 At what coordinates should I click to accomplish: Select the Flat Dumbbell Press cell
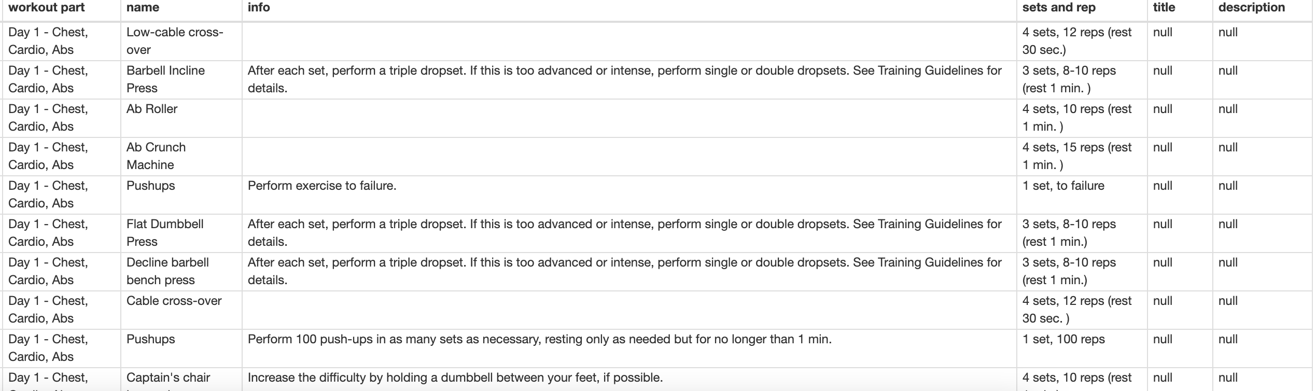(x=165, y=233)
